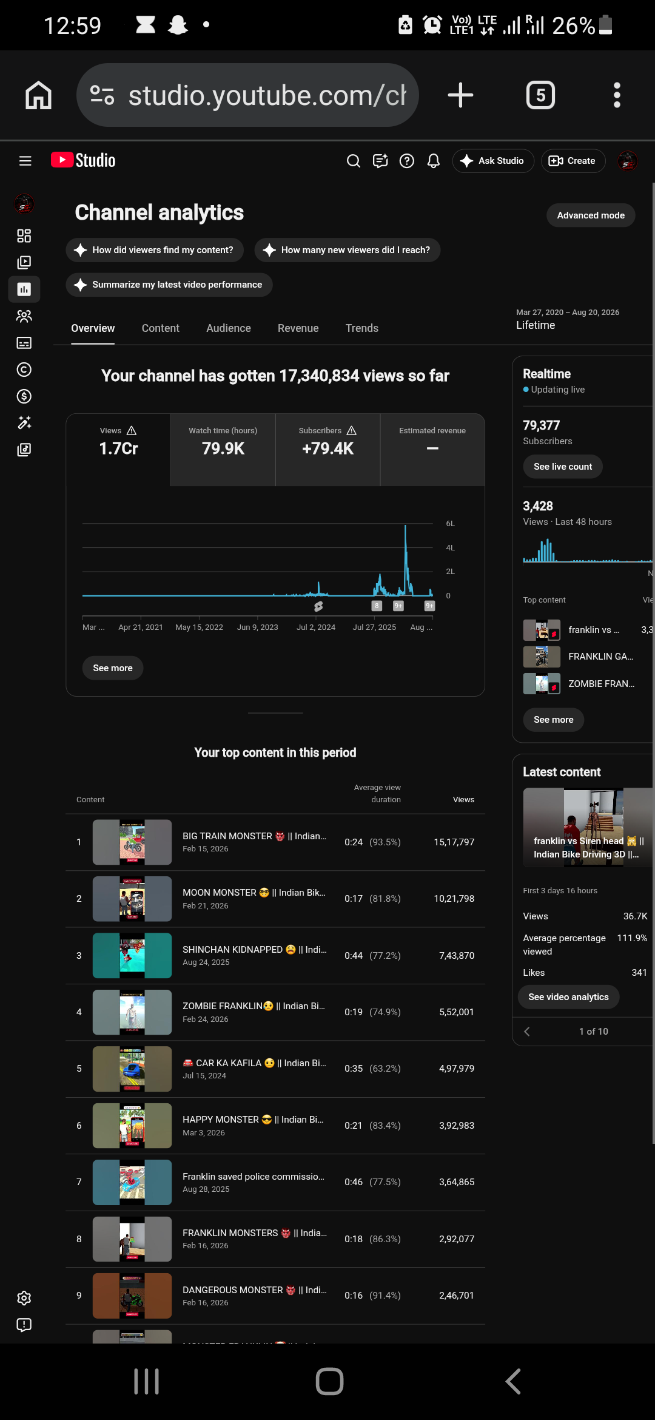Click 'How many new viewers did I reach?' chip

348,250
